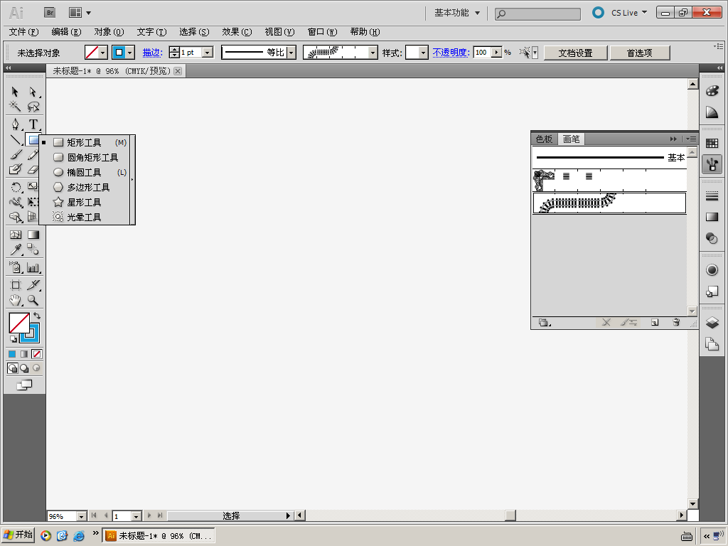Open control-bar stroke color dropdown

[130, 53]
